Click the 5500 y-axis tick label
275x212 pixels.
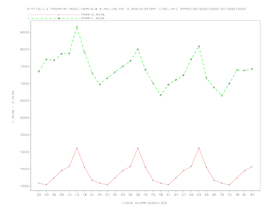coord(25,135)
